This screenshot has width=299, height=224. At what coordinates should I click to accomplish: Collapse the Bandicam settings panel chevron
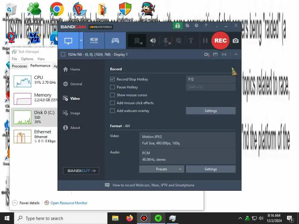(x=236, y=55)
